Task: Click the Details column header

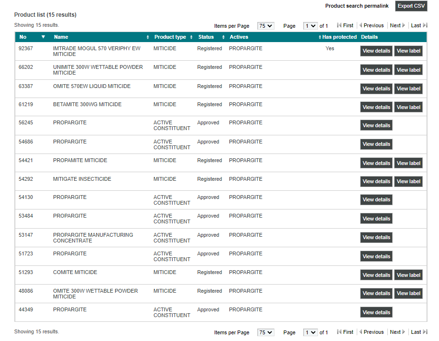Action: [369, 37]
